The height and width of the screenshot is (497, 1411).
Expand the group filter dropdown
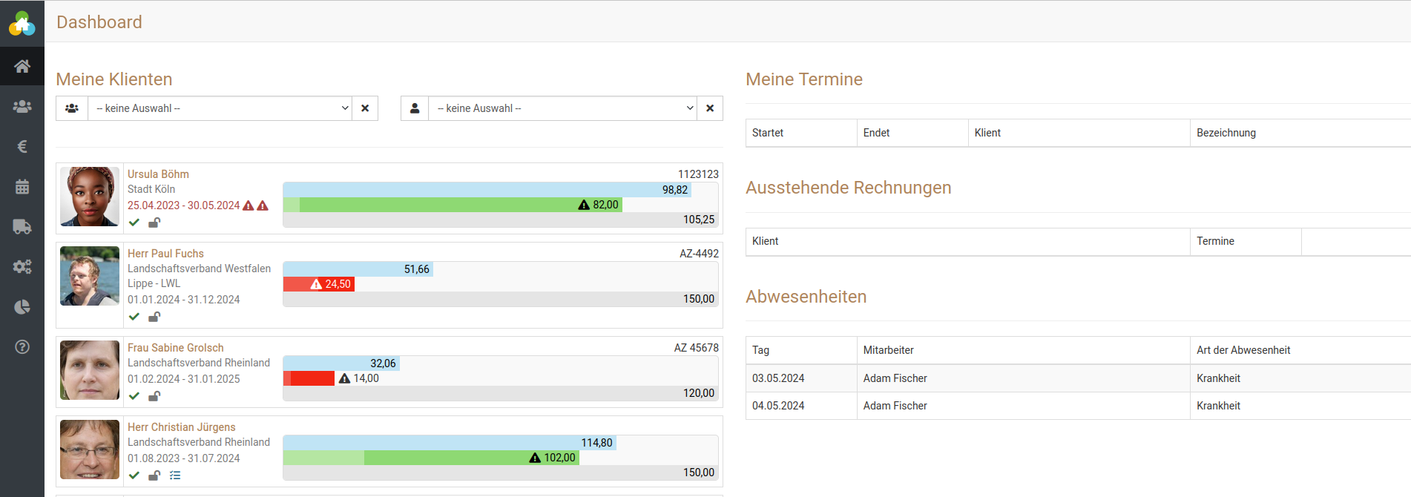tap(220, 108)
